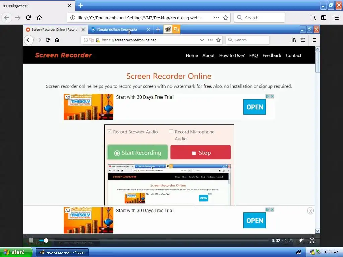The image size is (343, 257).
Task: Click the warning shield tray icon
Action: click(312, 252)
